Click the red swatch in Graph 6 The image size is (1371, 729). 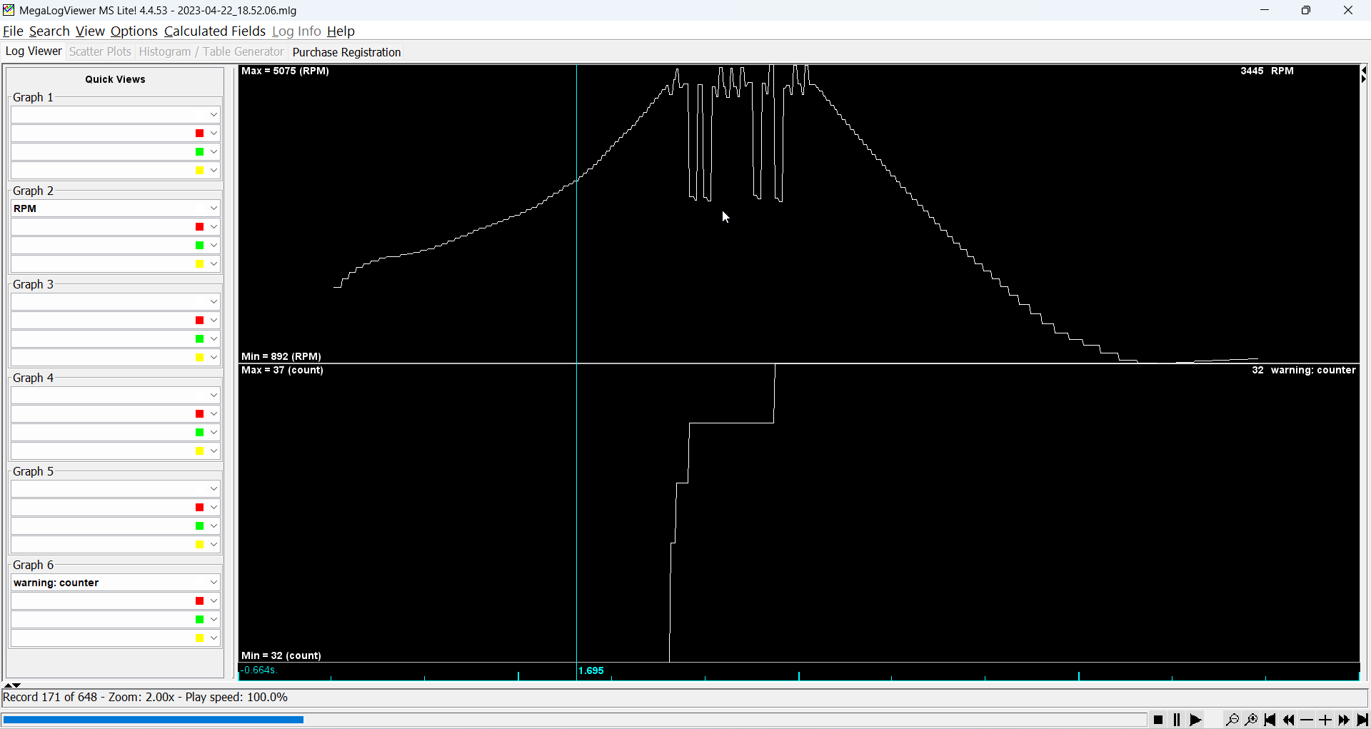[x=200, y=601]
